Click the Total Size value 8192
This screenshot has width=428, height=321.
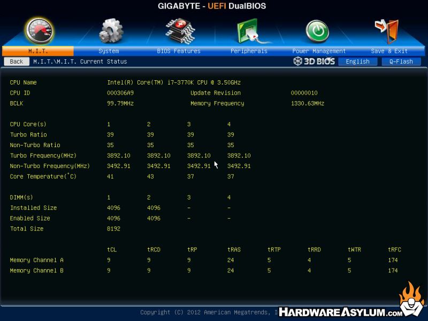[x=113, y=229]
